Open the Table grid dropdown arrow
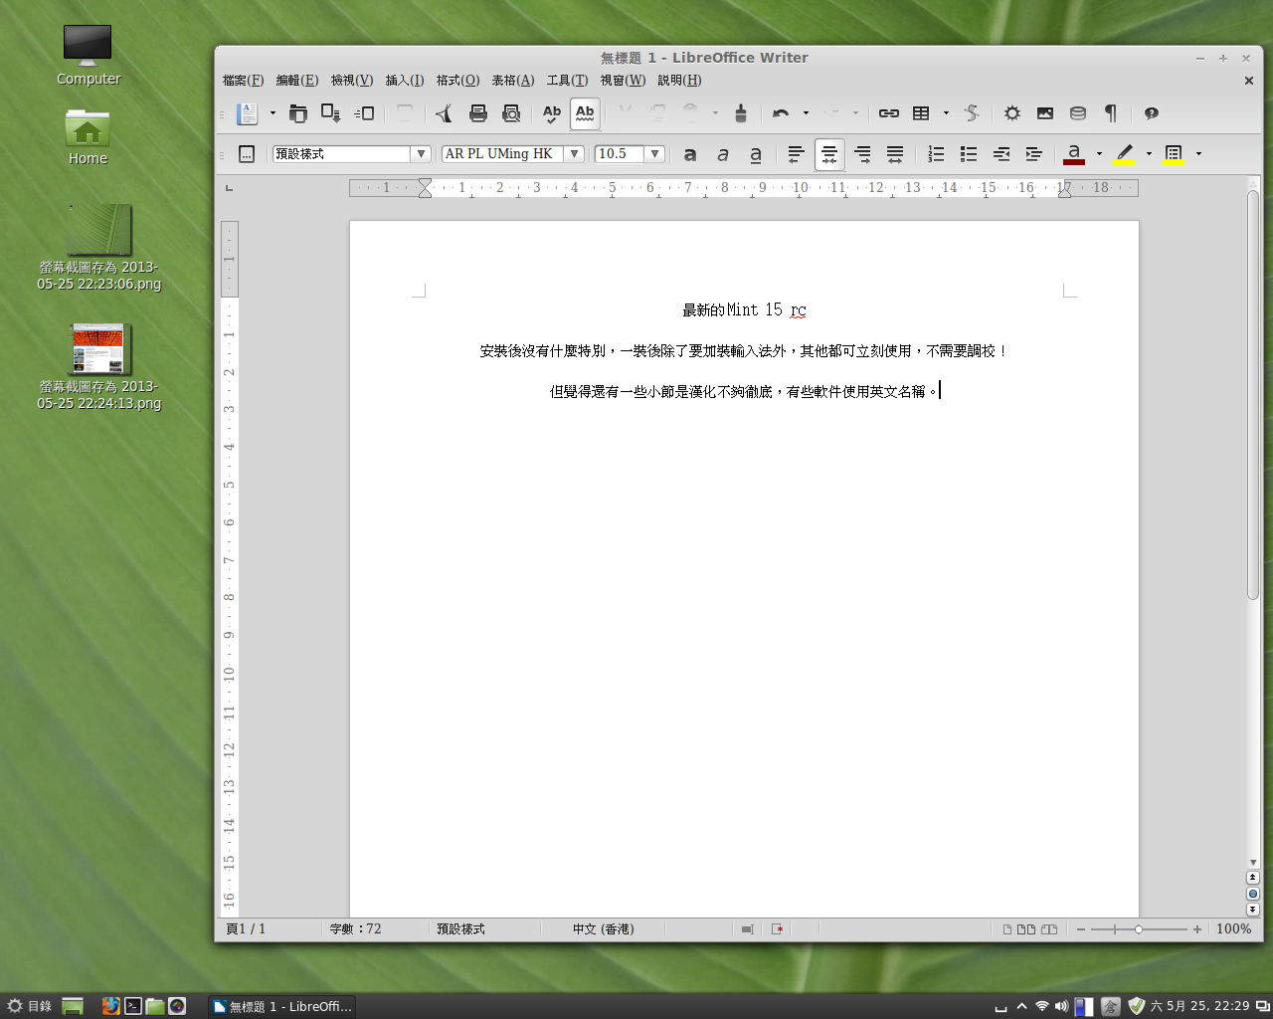The height and width of the screenshot is (1019, 1273). [946, 113]
